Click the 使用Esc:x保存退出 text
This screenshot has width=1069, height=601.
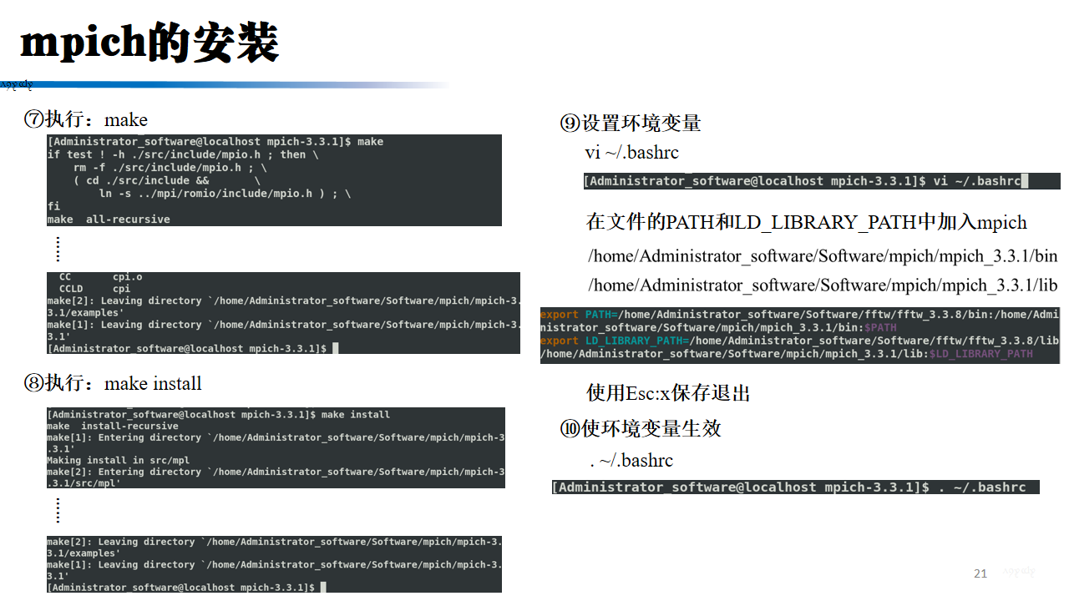(668, 393)
